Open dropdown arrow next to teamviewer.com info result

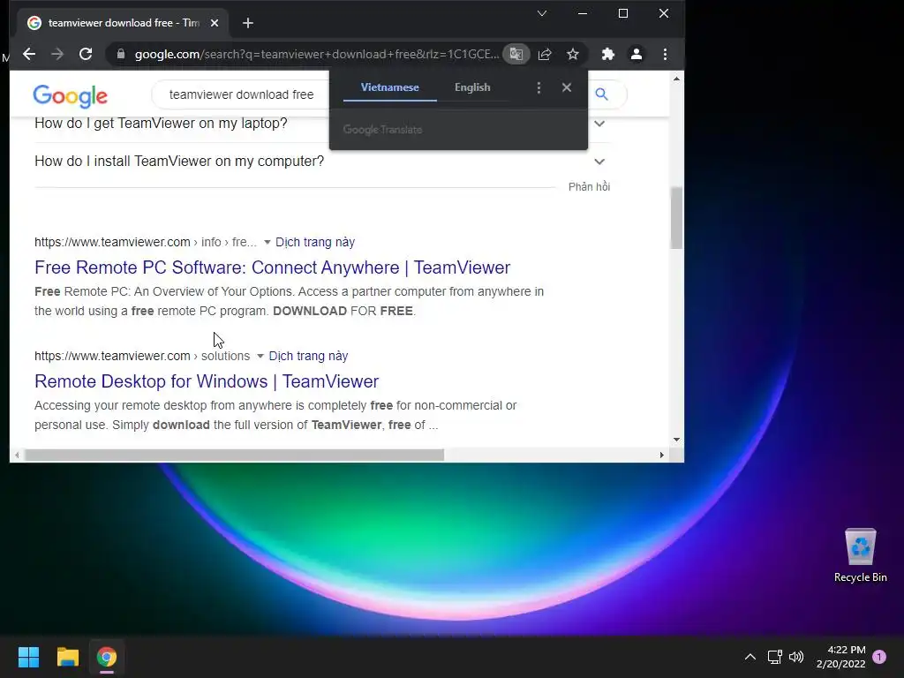tap(267, 242)
